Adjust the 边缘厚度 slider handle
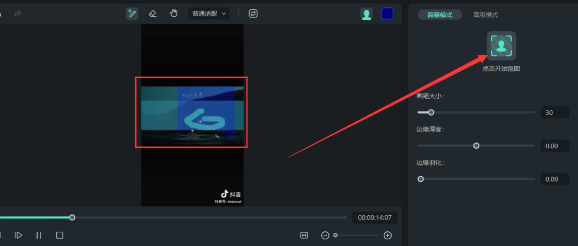Viewport: 578px width, 246px height. pyautogui.click(x=476, y=146)
